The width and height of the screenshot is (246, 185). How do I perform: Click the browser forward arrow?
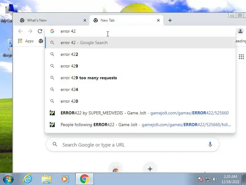pos(30,31)
